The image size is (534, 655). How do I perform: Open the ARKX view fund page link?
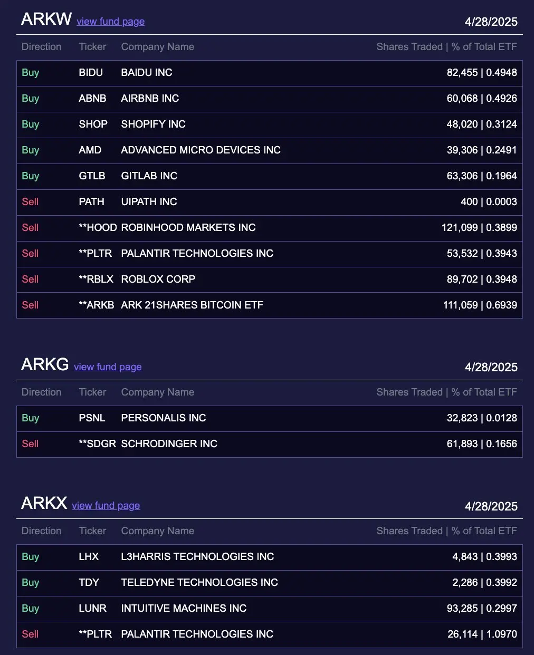106,505
